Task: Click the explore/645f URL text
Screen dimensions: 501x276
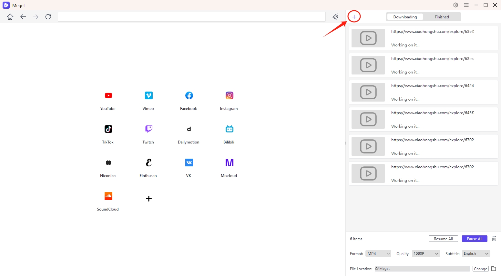Action: [433, 113]
